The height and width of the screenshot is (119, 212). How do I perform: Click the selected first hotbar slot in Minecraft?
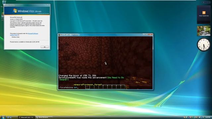[87, 87]
